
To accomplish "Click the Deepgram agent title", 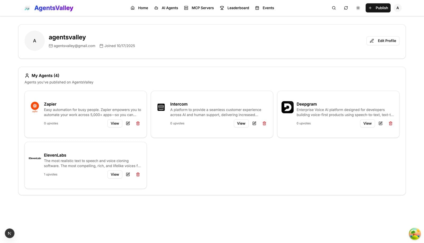I will coord(307,104).
